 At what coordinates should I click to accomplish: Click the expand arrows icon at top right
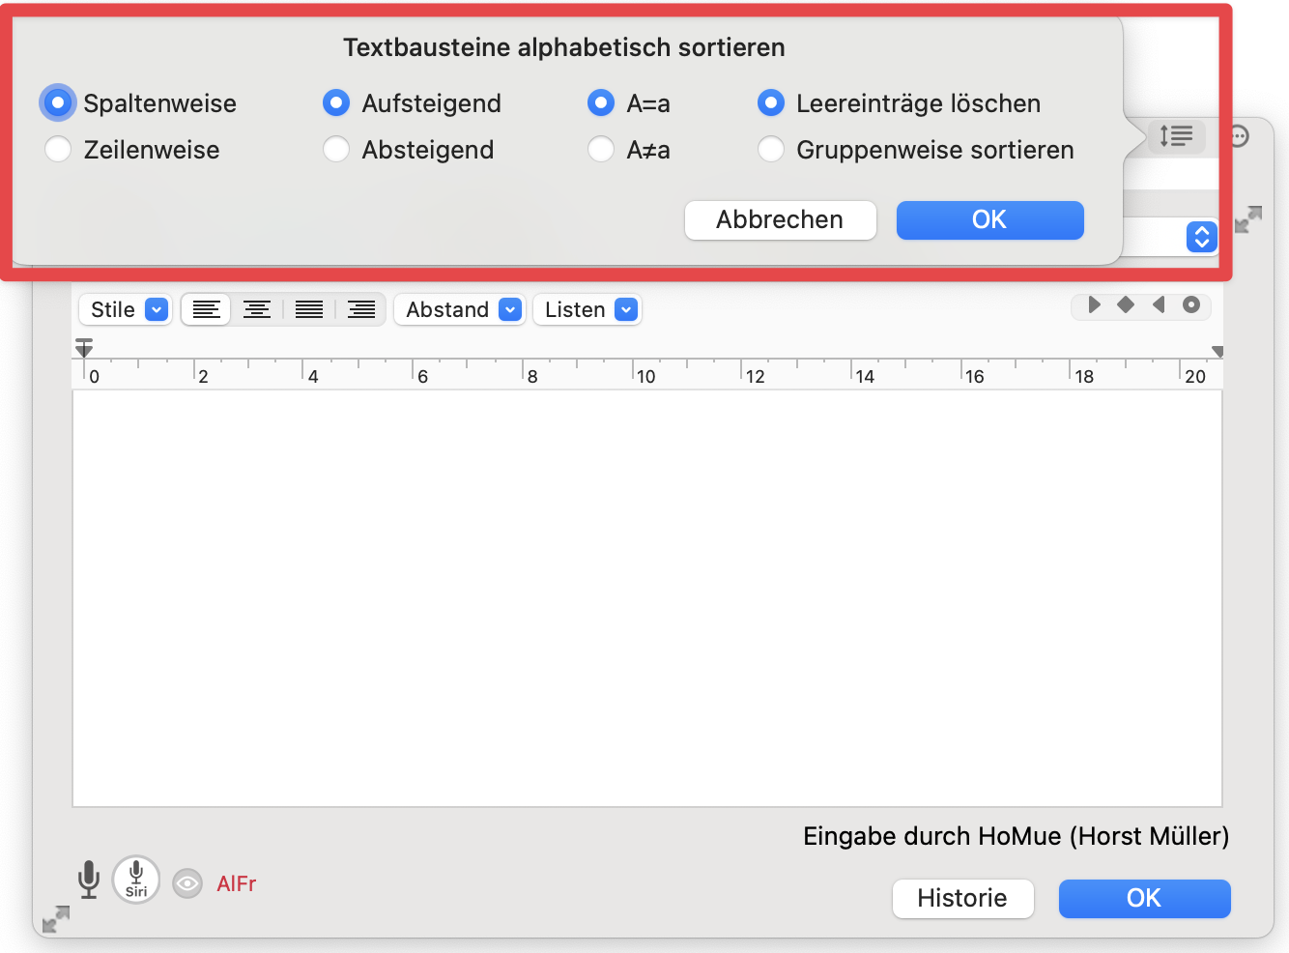(x=1248, y=219)
